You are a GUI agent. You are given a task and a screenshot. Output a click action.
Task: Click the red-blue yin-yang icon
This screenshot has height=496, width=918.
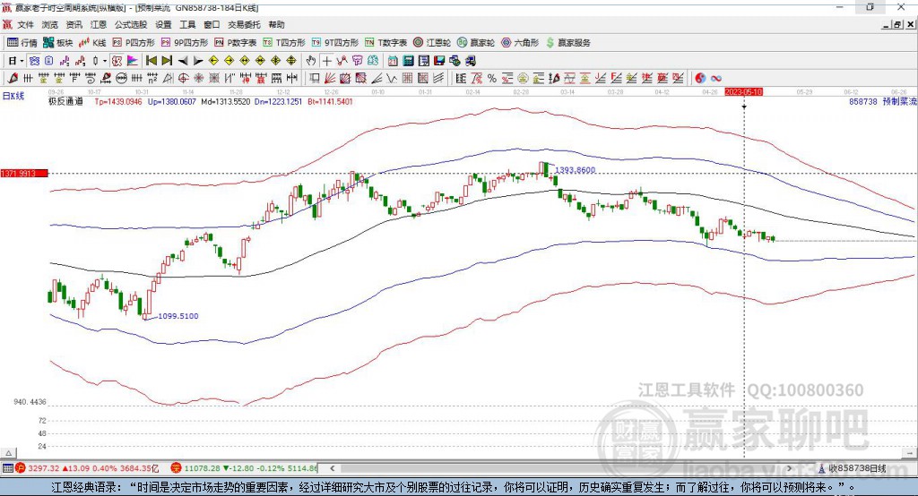(x=700, y=79)
